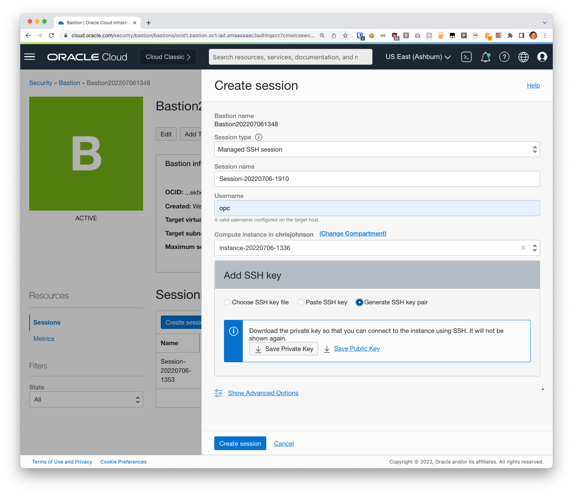
Task: Expand the US East (Ashburn) region selector
Action: click(x=418, y=57)
